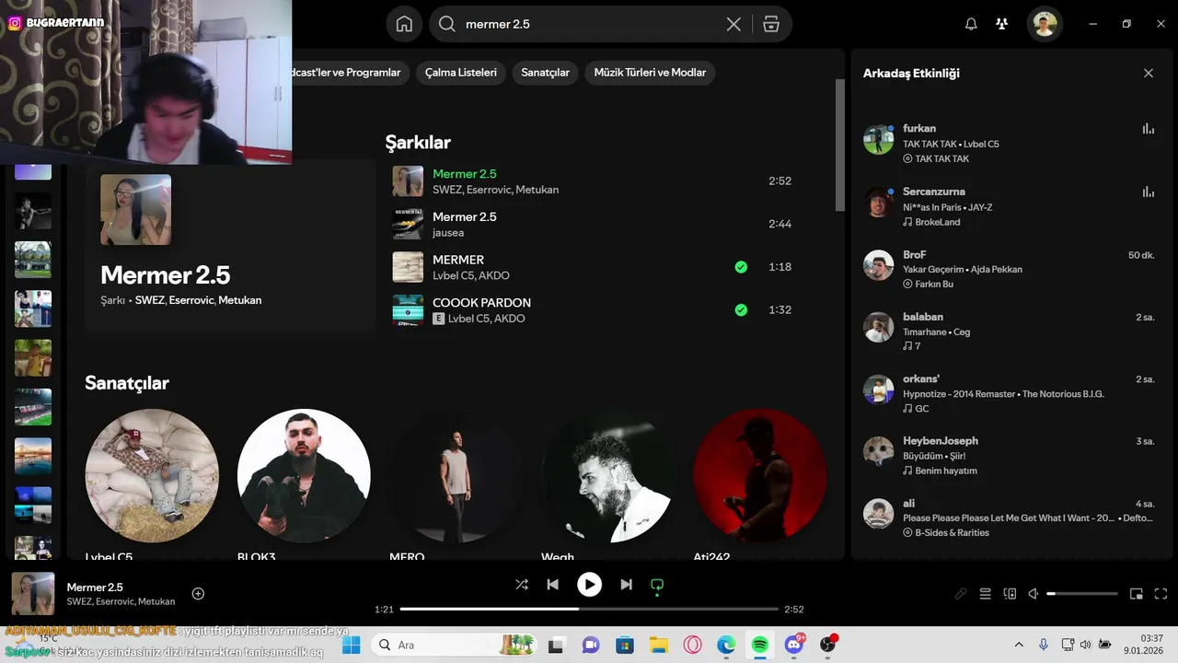Open the GC playlist under orkans'
The width and height of the screenshot is (1178, 663).
pyautogui.click(x=921, y=408)
